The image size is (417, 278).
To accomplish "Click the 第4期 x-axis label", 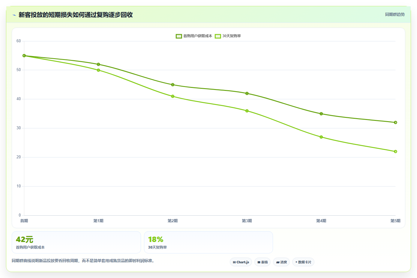I will (x=321, y=221).
